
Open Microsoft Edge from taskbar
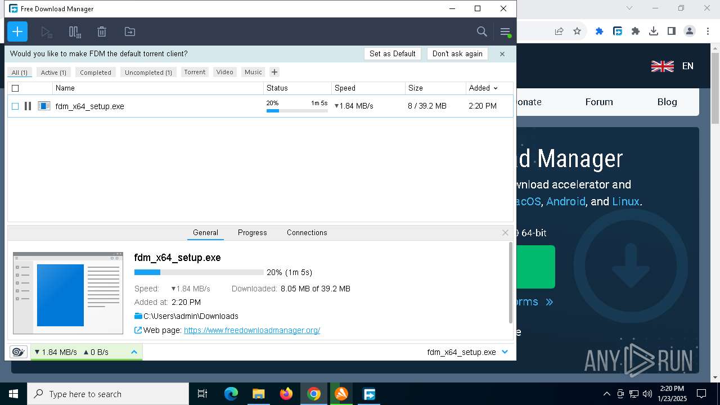click(231, 394)
